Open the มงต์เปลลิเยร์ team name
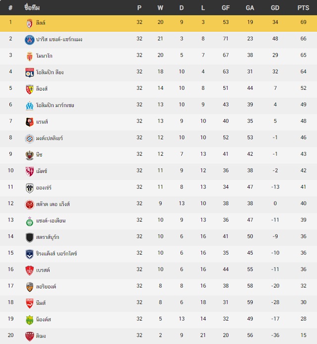 [x=50, y=138]
